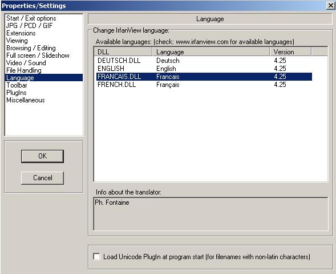This screenshot has width=336, height=274.
Task: Select Toolbar settings category
Action: (x=17, y=85)
